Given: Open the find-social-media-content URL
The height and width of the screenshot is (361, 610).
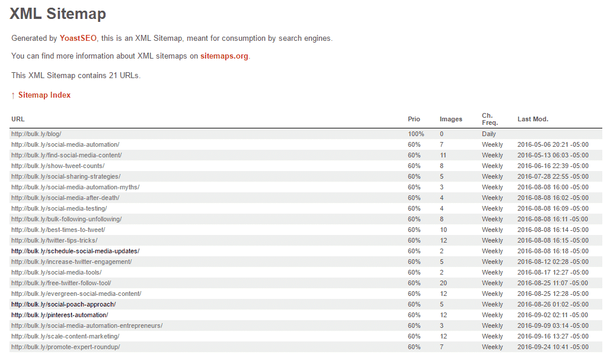Looking at the screenshot, I should coord(66,155).
